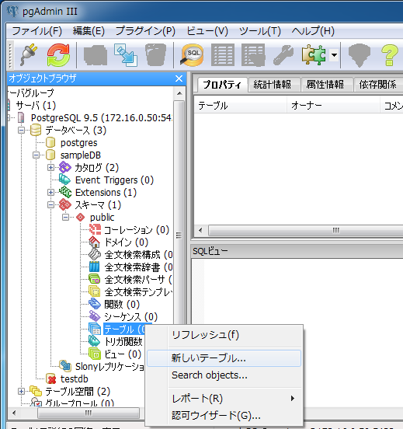Click the wrench maintenance icon
Viewport: 403px width, 429px height.
click(283, 55)
